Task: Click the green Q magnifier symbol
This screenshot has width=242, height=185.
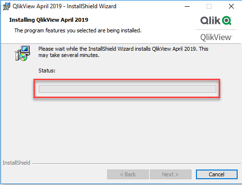Action: (x=226, y=20)
